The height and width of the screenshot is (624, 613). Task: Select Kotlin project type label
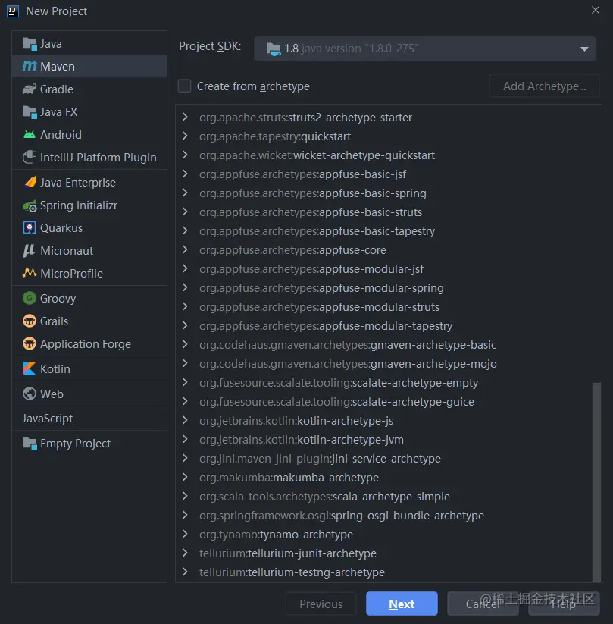(55, 369)
